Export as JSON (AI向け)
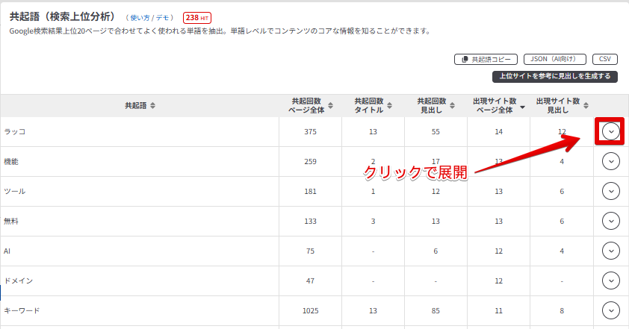 point(554,59)
